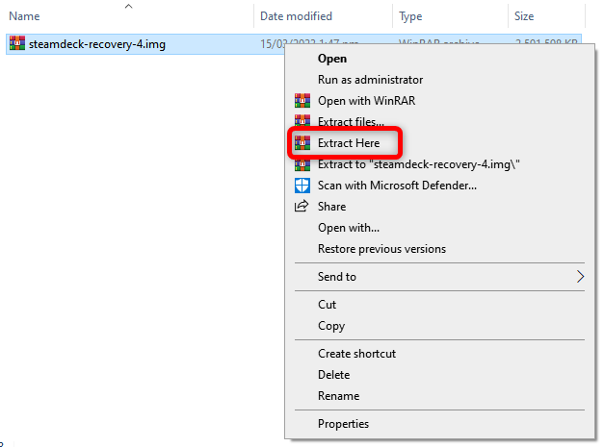Click the Microsoft Defender shield icon

tap(301, 186)
